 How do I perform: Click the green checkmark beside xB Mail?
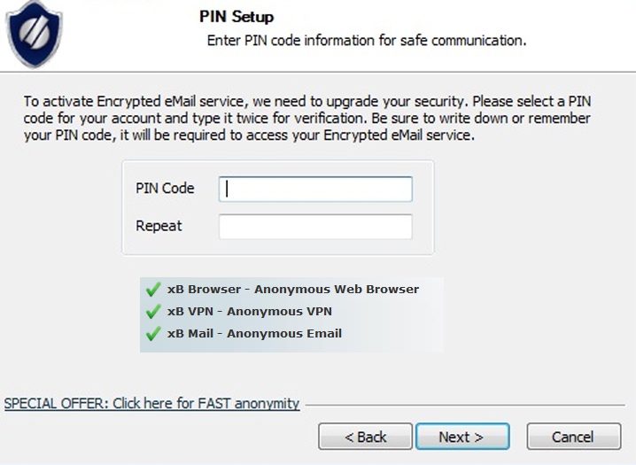click(x=153, y=334)
